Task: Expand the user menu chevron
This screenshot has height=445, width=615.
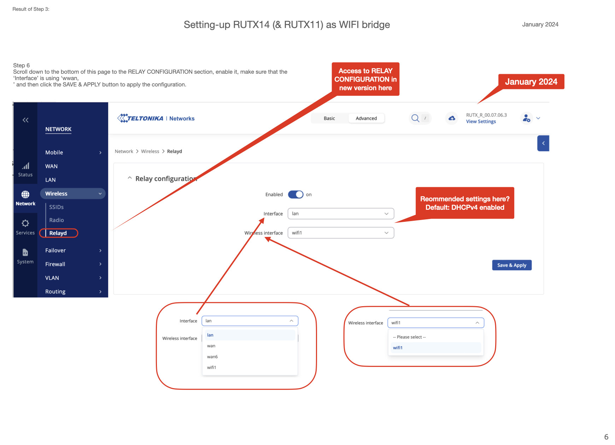Action: (x=538, y=118)
